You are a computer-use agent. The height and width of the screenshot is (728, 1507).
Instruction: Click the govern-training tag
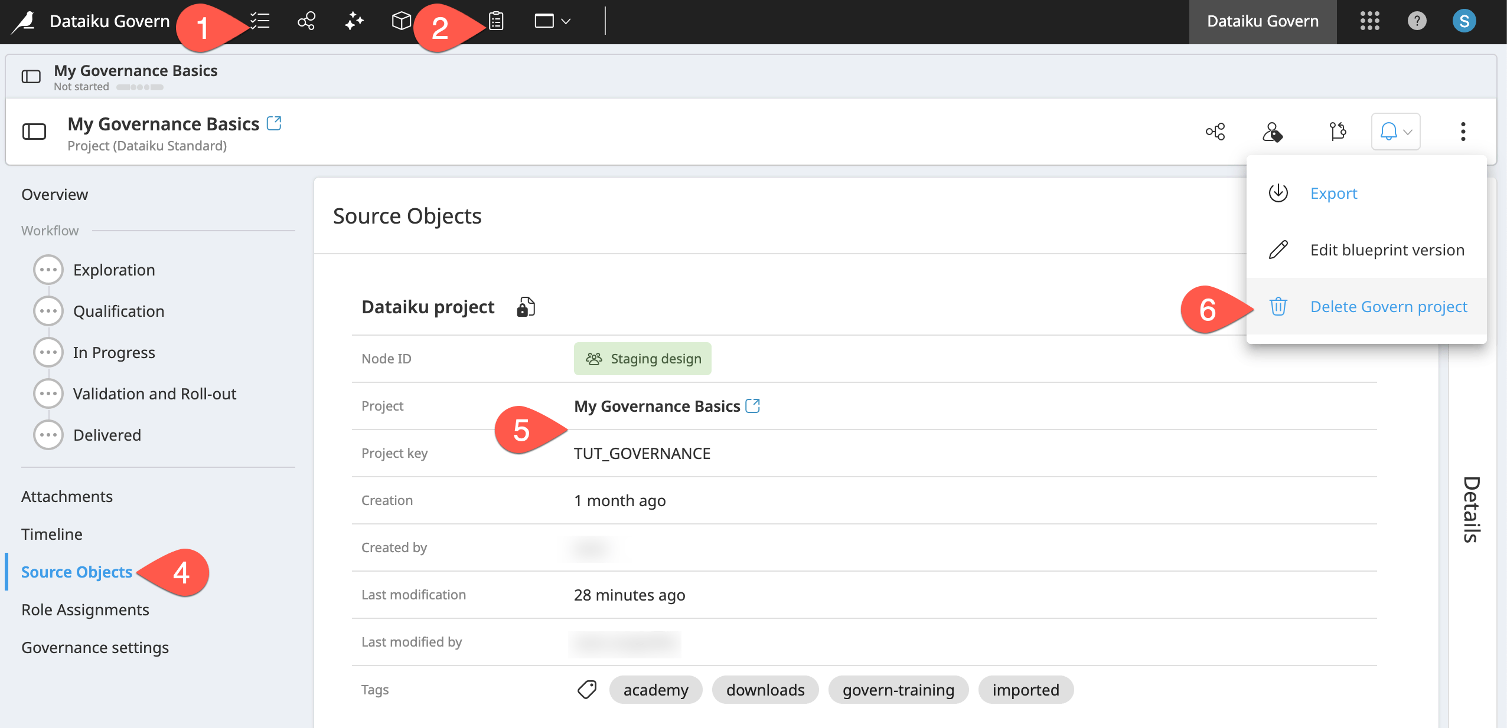(x=898, y=690)
